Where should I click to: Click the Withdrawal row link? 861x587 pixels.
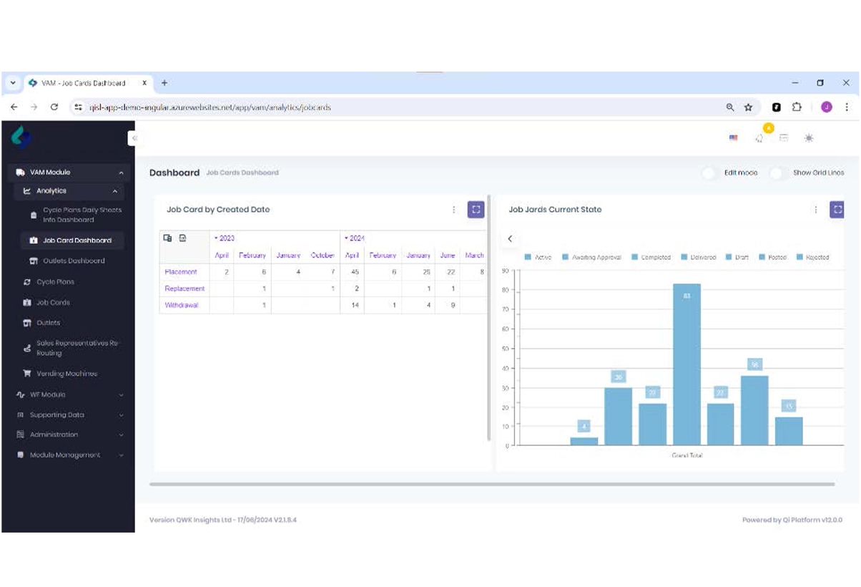[x=182, y=305]
